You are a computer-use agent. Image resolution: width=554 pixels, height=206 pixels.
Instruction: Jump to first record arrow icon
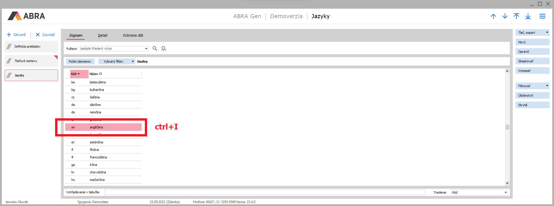coord(516,16)
